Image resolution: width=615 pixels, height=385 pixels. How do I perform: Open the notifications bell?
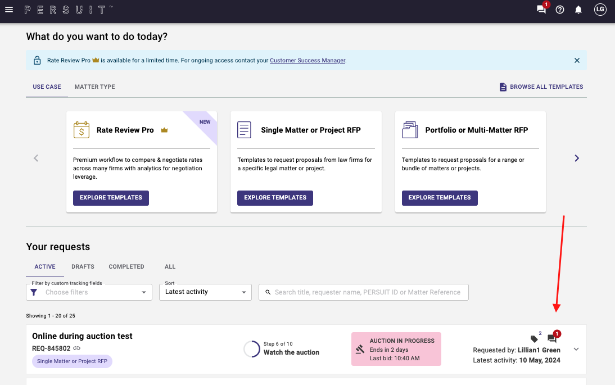578,10
